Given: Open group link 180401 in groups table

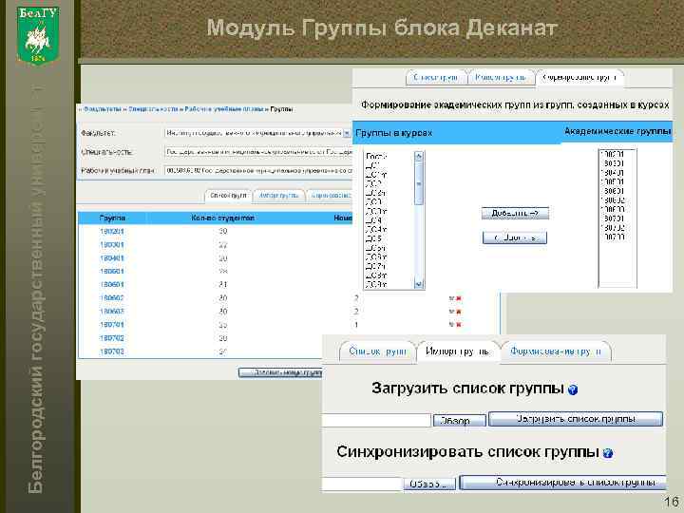Looking at the screenshot, I should (112, 258).
